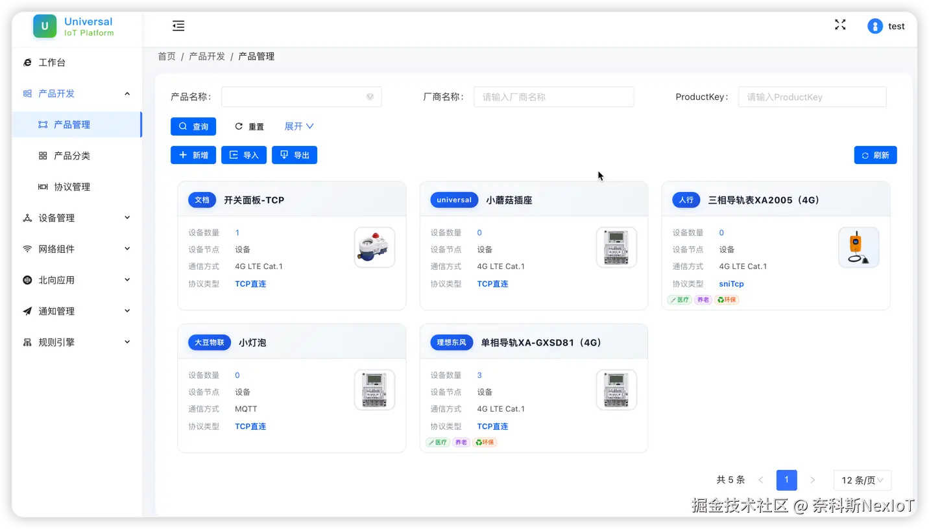This screenshot has width=929, height=529.
Task: Toggle fullscreen mode via the expand icon
Action: pyautogui.click(x=839, y=25)
